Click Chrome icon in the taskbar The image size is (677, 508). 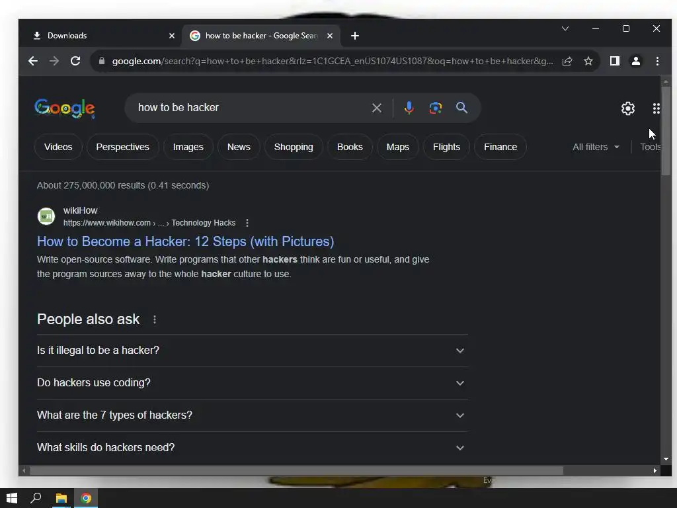pos(86,499)
